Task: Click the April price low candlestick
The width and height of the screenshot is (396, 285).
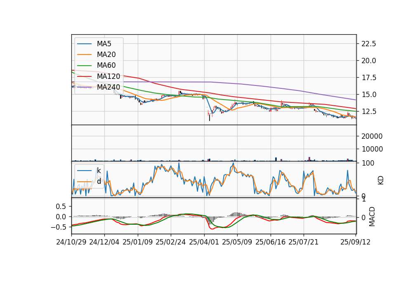Action: tap(210, 117)
